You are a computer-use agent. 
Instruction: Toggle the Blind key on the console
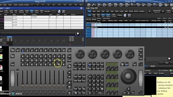pyautogui.click(x=126, y=64)
